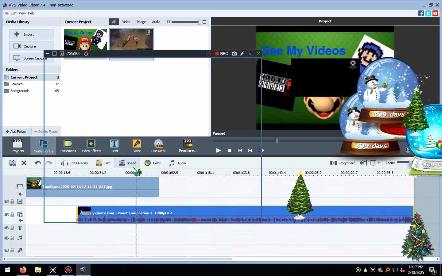Open the Help menu
Image resolution: width=442 pixels, height=276 pixels.
(x=31, y=13)
